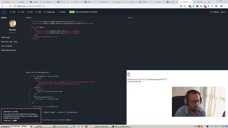Image resolution: width=228 pixels, height=128 pixels.
Task: Open the CSS panel dropdown
Action: 130,18
